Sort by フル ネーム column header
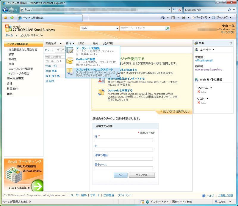The height and width of the screenshot is (206, 238). pos(52,61)
